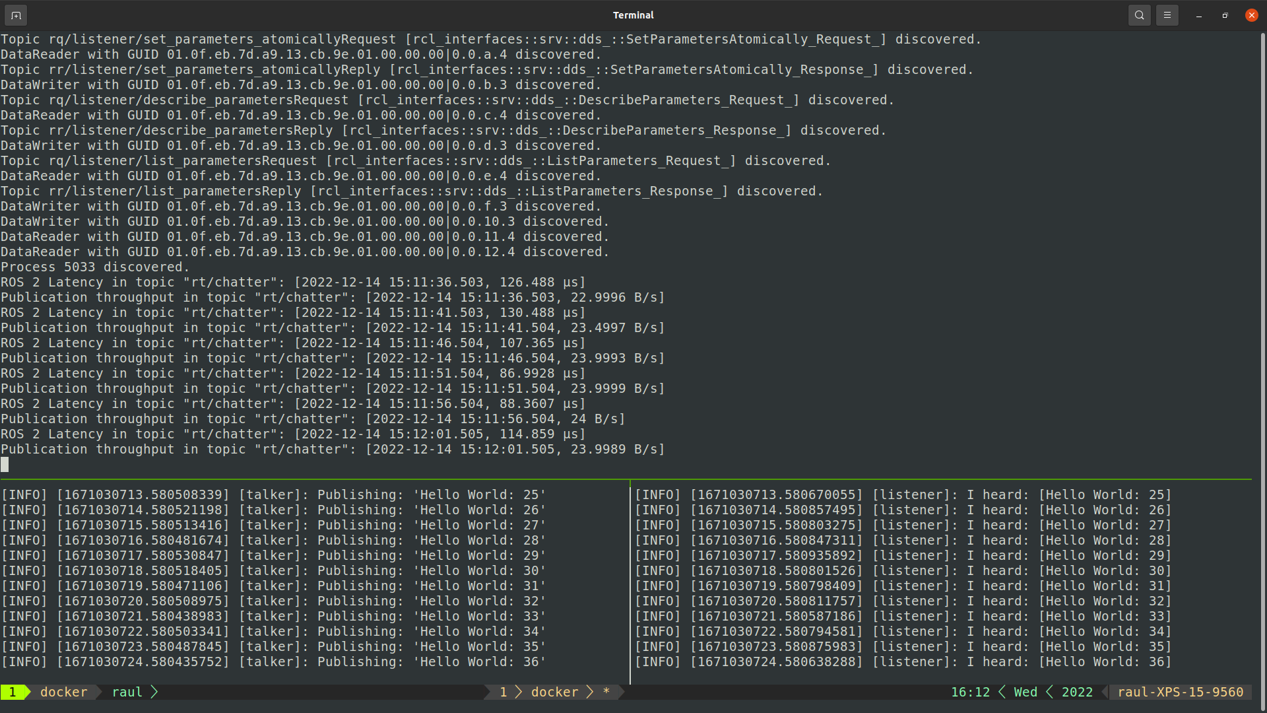Click the Process 5033 discovered message
The width and height of the screenshot is (1267, 713).
coord(94,267)
